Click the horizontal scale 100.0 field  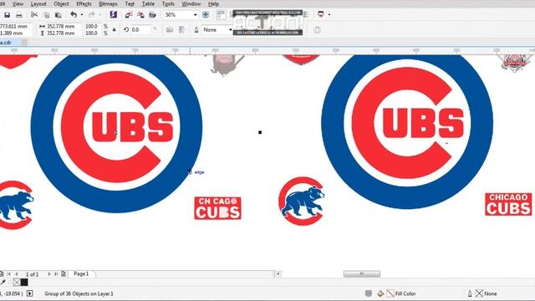(92, 26)
